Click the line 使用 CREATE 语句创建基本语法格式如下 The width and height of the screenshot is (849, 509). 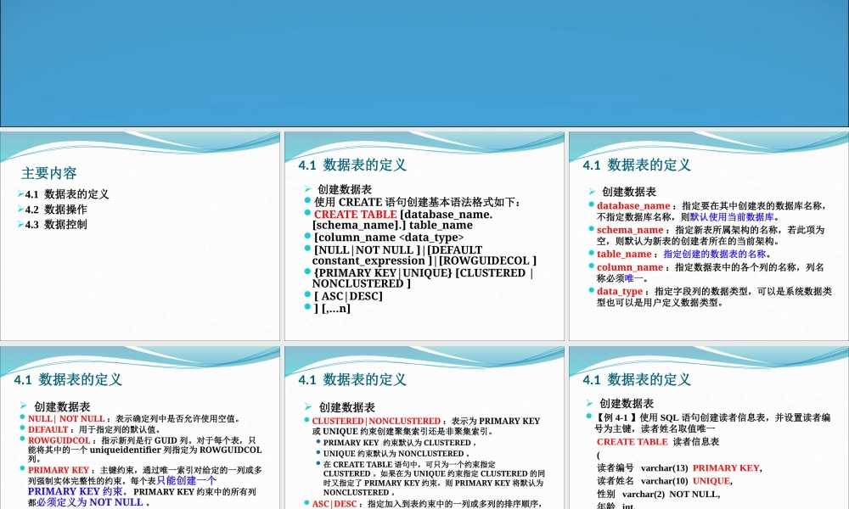click(418, 202)
